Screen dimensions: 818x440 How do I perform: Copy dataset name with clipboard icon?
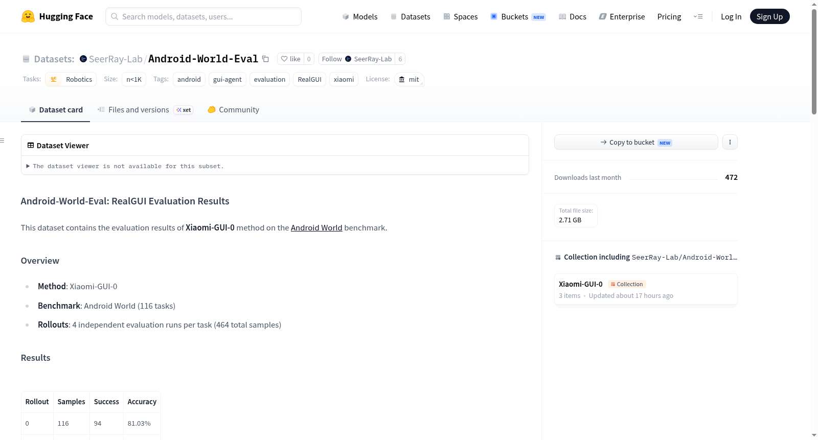(265, 59)
